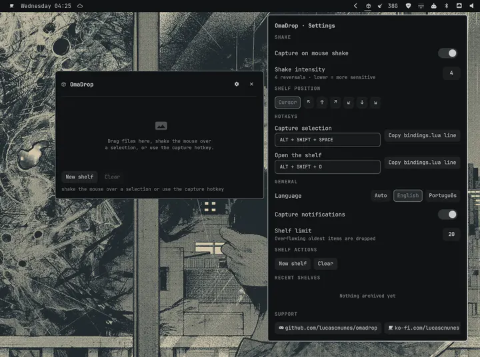
Task: Select Português language
Action: click(443, 196)
